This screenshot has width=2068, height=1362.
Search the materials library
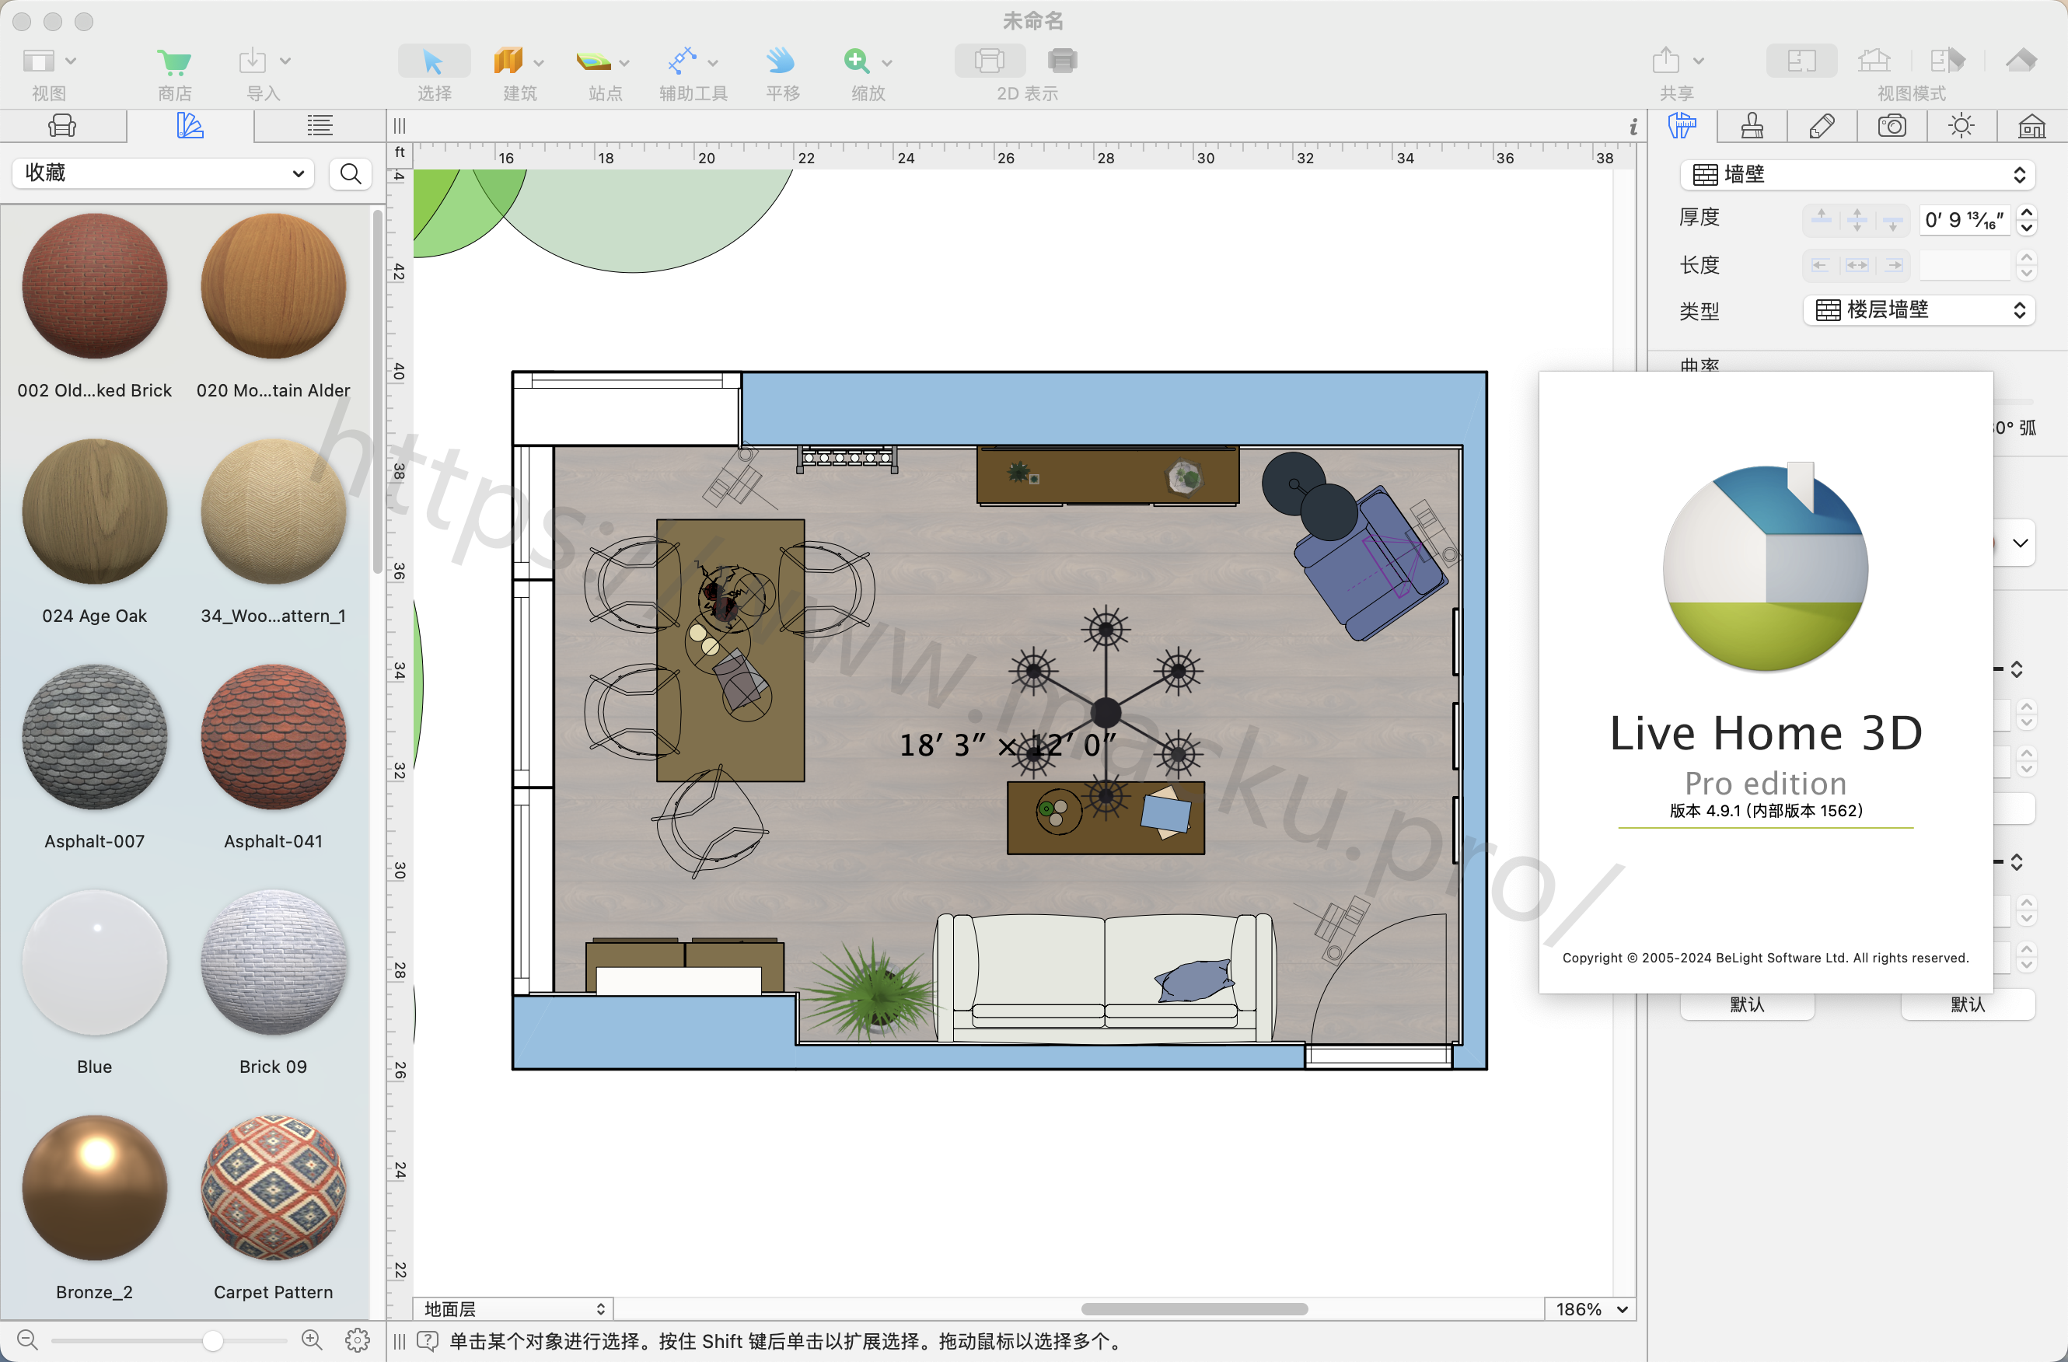[x=351, y=173]
